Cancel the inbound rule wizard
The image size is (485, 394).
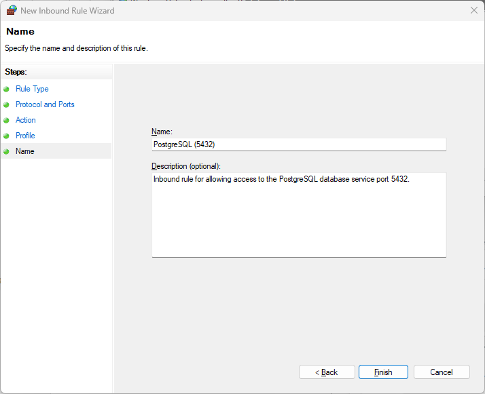pos(442,372)
